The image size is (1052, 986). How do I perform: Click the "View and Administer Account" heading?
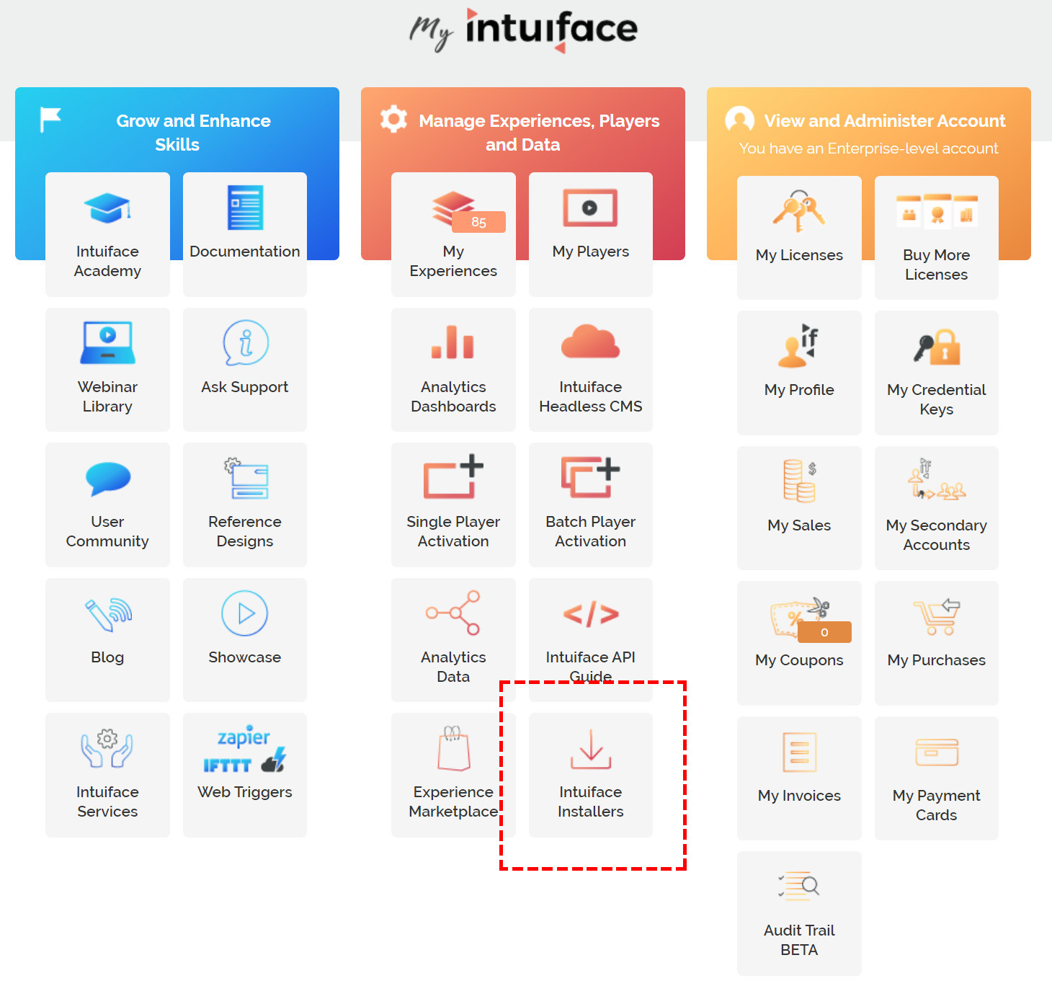point(885,120)
